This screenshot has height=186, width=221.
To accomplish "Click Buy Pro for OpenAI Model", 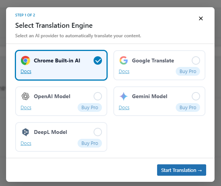I will (90, 108).
